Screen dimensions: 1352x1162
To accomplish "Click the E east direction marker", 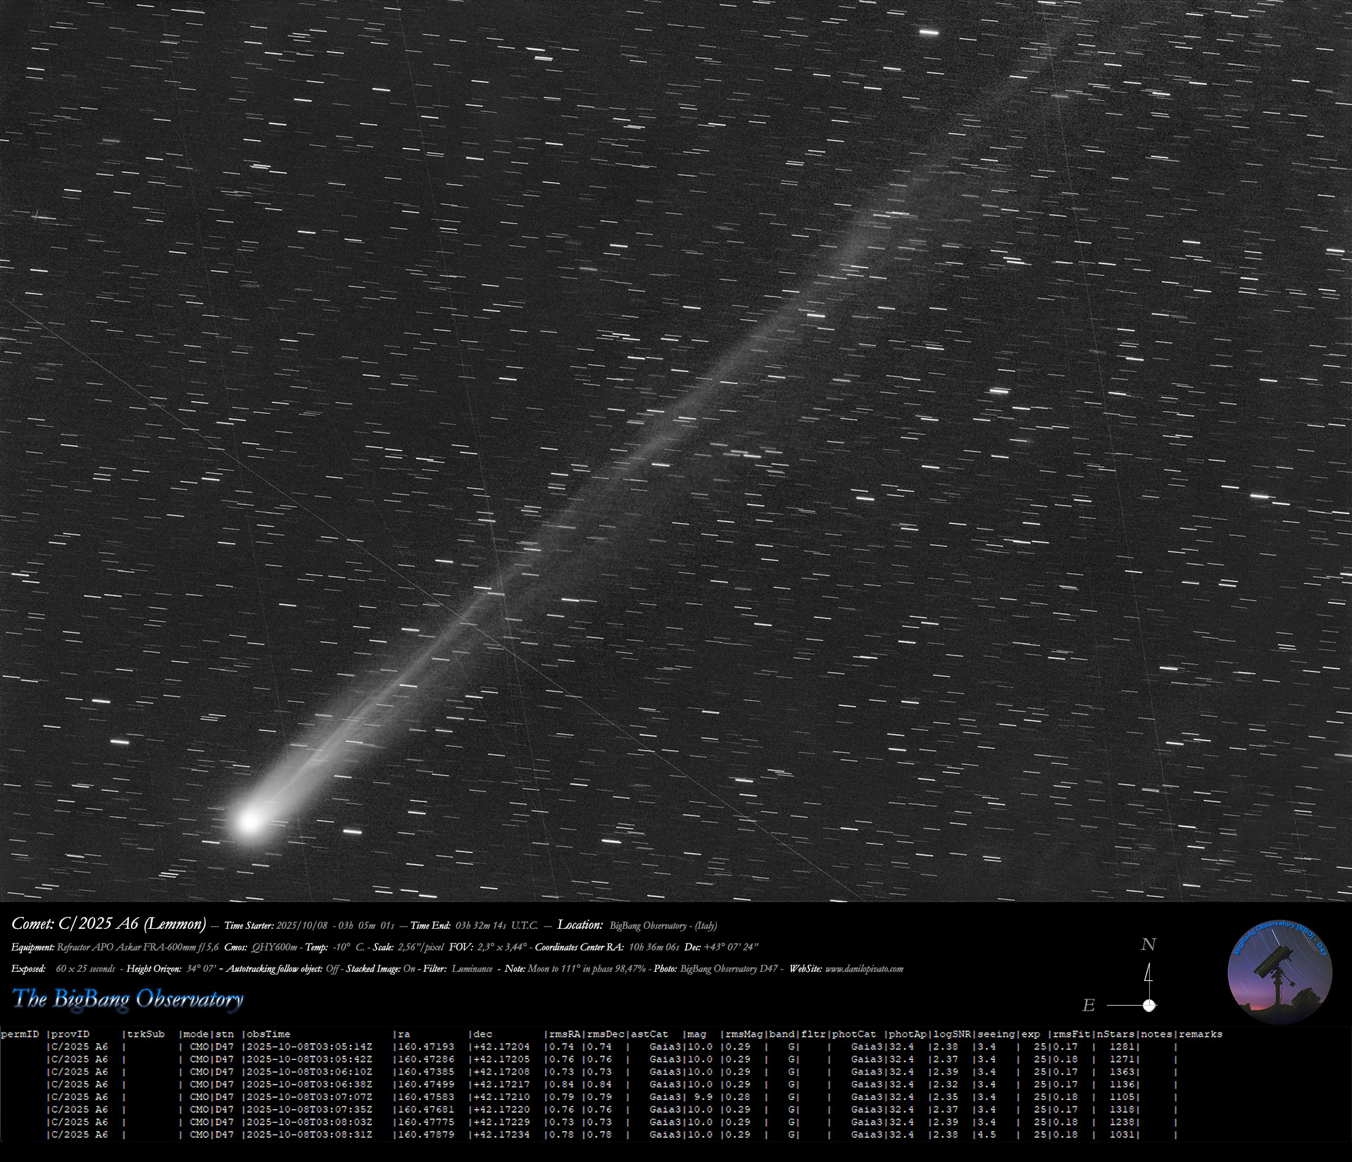I will (1089, 1006).
